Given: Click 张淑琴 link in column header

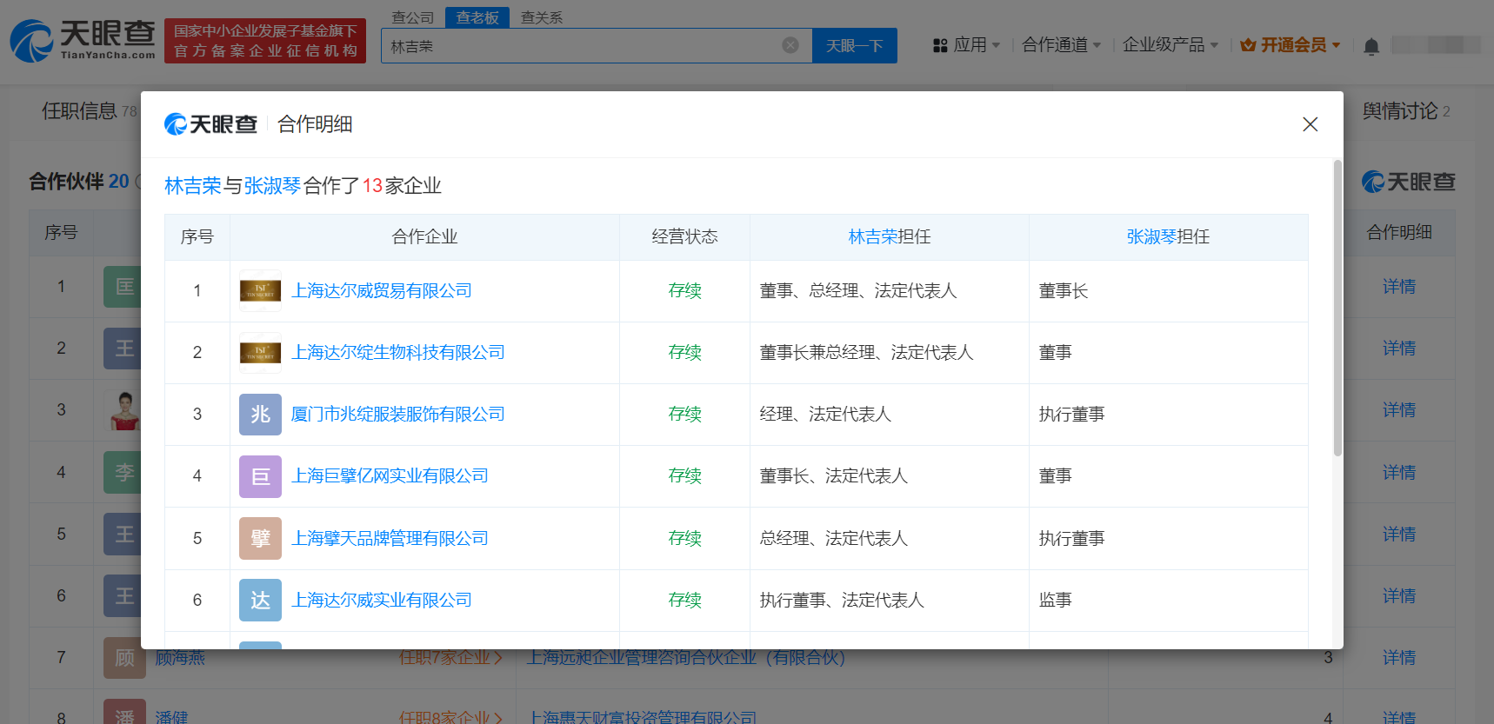Looking at the screenshot, I should click(x=1151, y=236).
